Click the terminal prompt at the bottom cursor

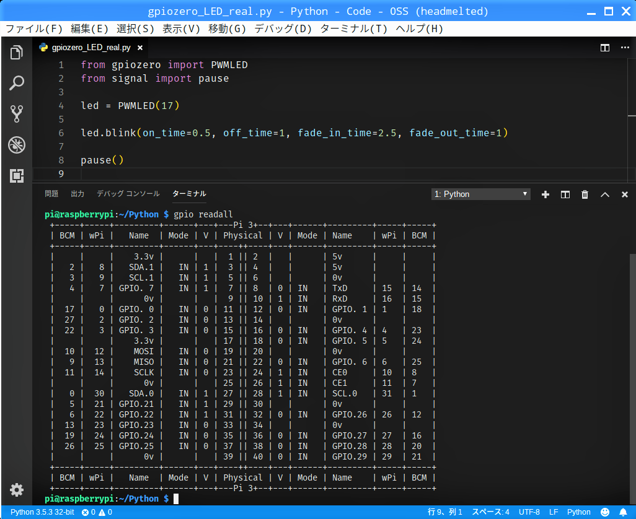click(x=176, y=499)
